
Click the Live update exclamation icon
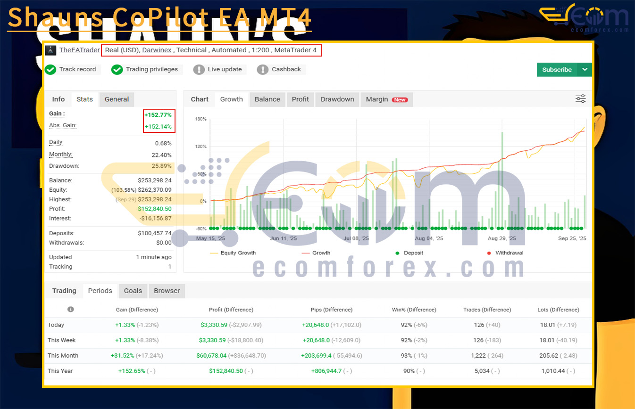coord(199,69)
